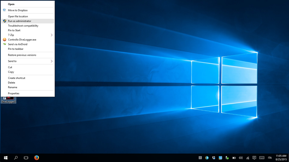Viewport: 289px width, 162px height.
Task: Open the Action Center notifications icon
Action: pyautogui.click(x=254, y=158)
